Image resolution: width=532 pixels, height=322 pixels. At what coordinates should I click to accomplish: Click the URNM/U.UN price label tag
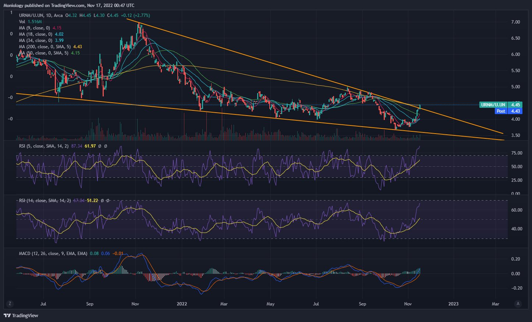493,105
